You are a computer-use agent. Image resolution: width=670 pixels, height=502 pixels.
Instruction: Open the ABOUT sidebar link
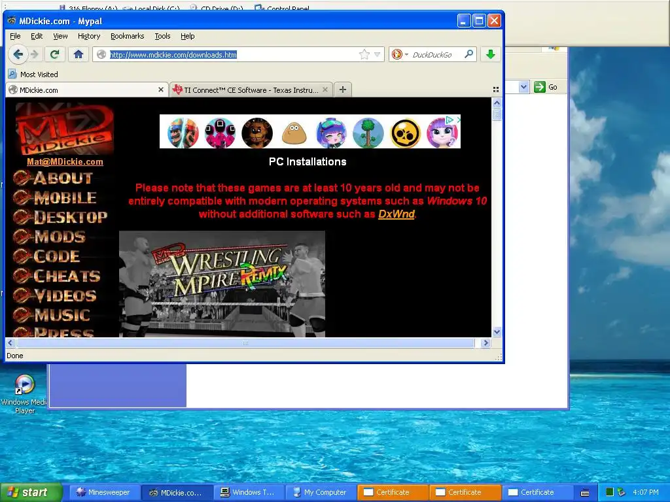click(x=53, y=178)
